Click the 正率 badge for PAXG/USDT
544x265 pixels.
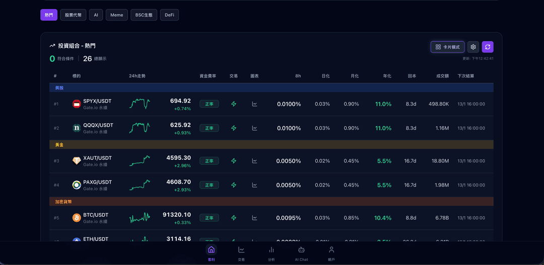coord(209,185)
